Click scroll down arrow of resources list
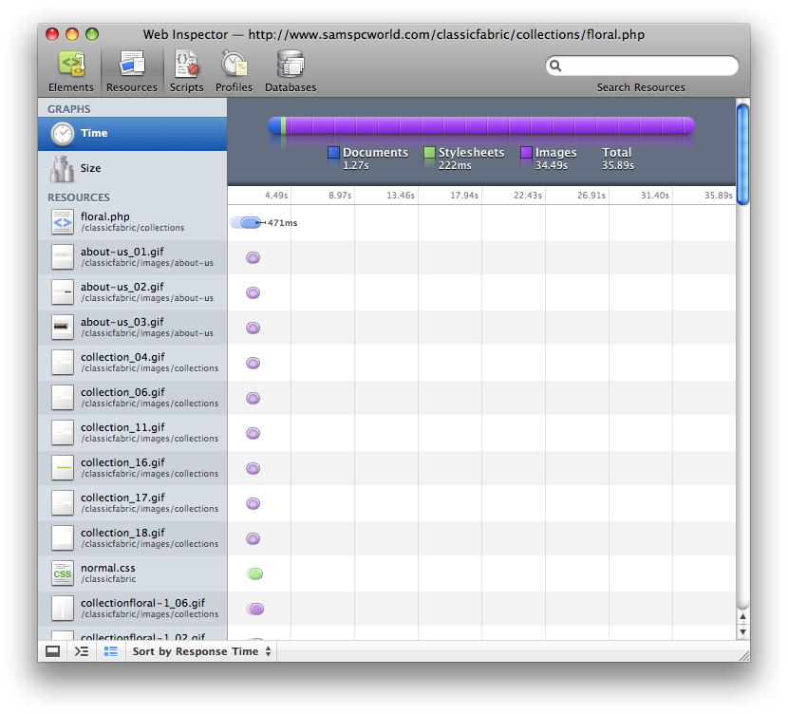The width and height of the screenshot is (788, 714). click(x=742, y=632)
